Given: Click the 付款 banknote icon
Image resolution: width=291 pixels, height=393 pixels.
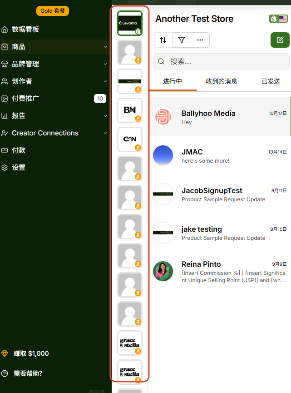Looking at the screenshot, I should tap(5, 150).
